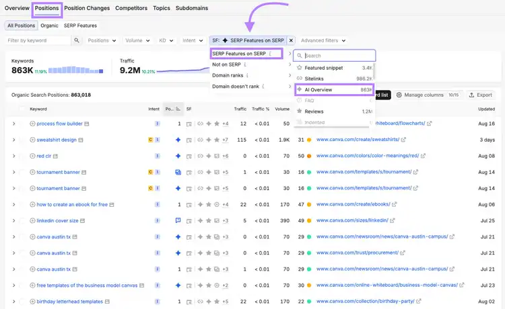Check the box for how to create an ebook row
The image size is (505, 309).
22,205
